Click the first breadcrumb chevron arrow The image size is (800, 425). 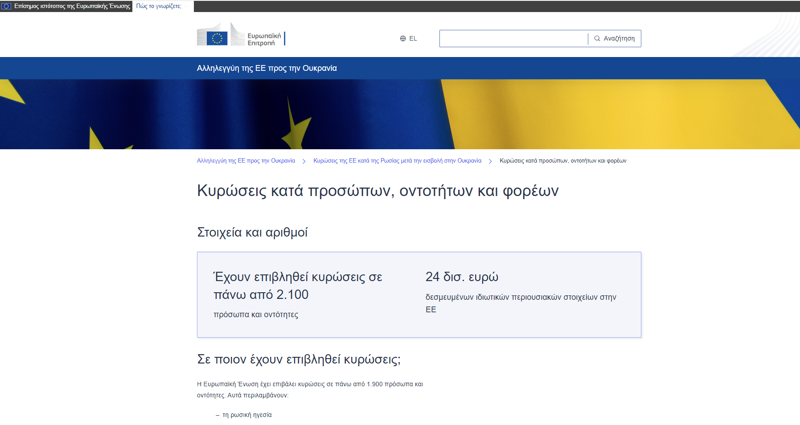[304, 161]
